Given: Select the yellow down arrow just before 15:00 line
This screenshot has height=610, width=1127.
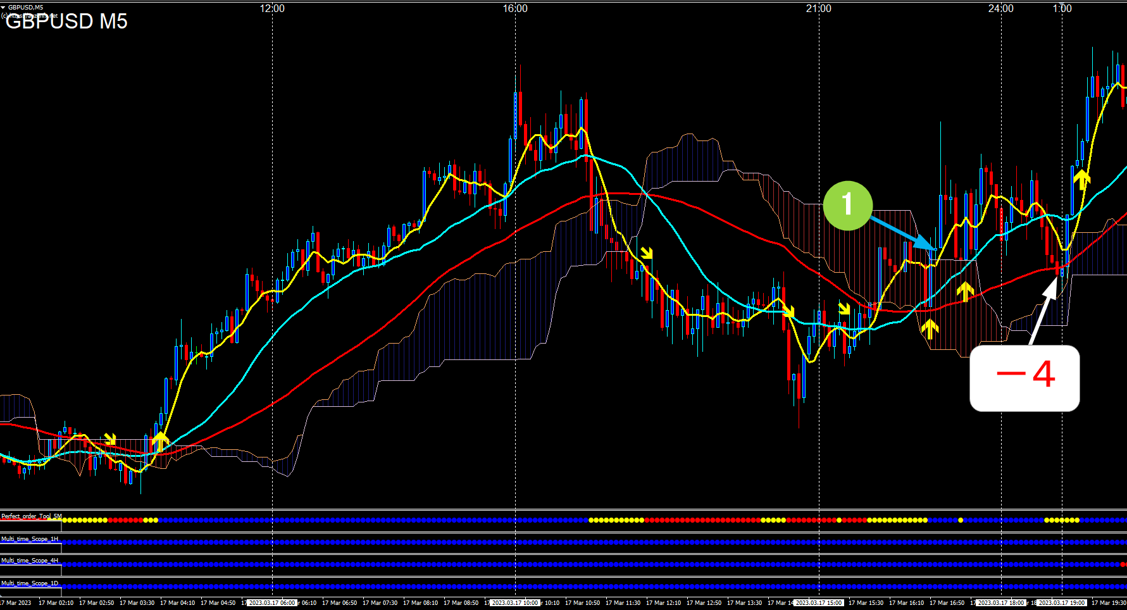Looking at the screenshot, I should (x=788, y=311).
